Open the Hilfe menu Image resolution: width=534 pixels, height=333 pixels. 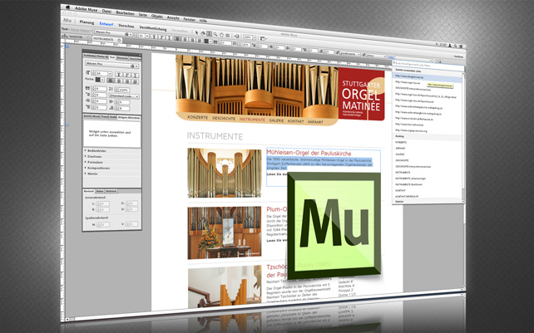(203, 21)
